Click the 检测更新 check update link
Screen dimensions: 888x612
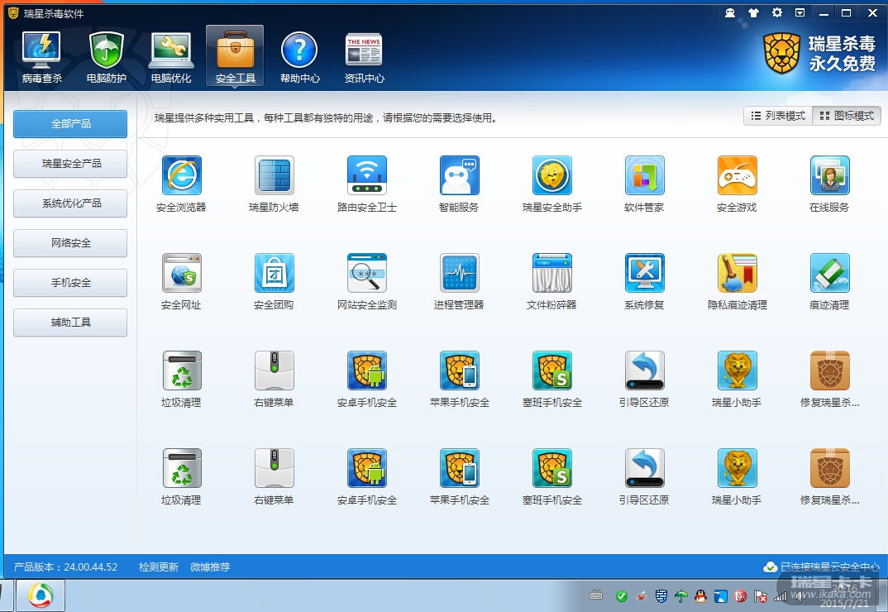coord(158,567)
